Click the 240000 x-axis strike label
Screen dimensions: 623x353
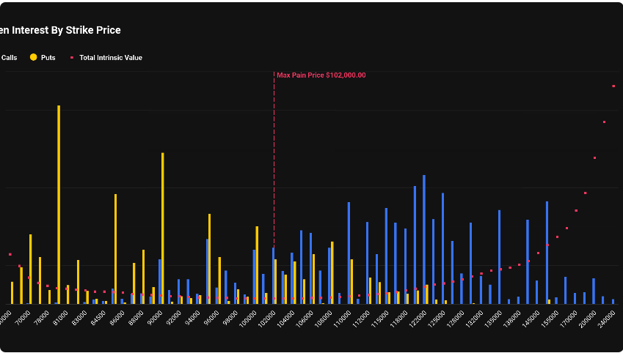click(x=606, y=320)
